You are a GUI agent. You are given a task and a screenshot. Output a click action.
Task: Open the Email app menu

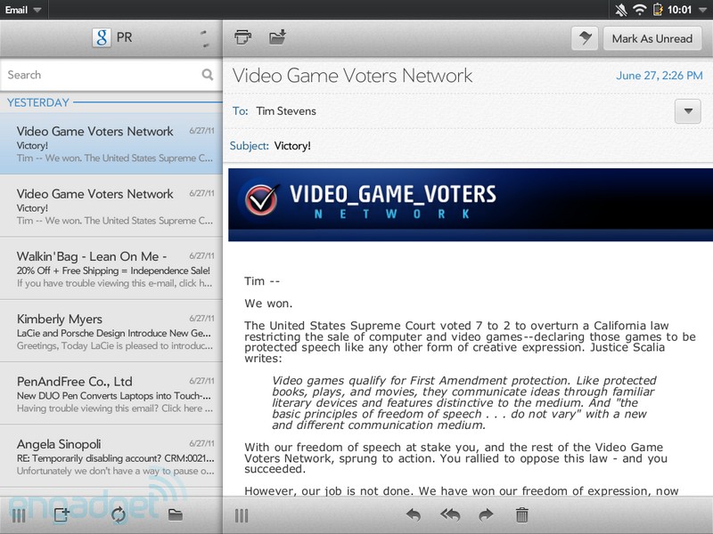coord(23,10)
